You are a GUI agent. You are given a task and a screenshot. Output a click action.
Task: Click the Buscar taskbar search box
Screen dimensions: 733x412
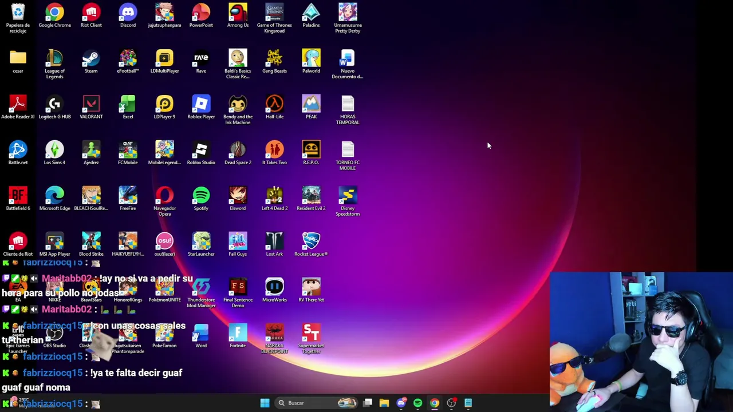tap(317, 403)
